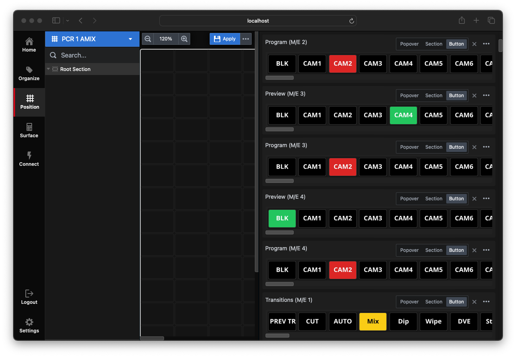Set Transitions (M/E 1) to Popover mode
This screenshot has height=357, width=516.
click(x=409, y=302)
